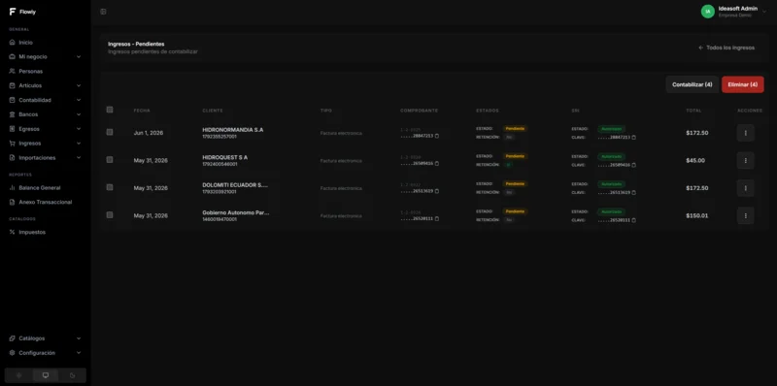Click the Impuestos percent icon
777x386 pixels.
(13, 232)
